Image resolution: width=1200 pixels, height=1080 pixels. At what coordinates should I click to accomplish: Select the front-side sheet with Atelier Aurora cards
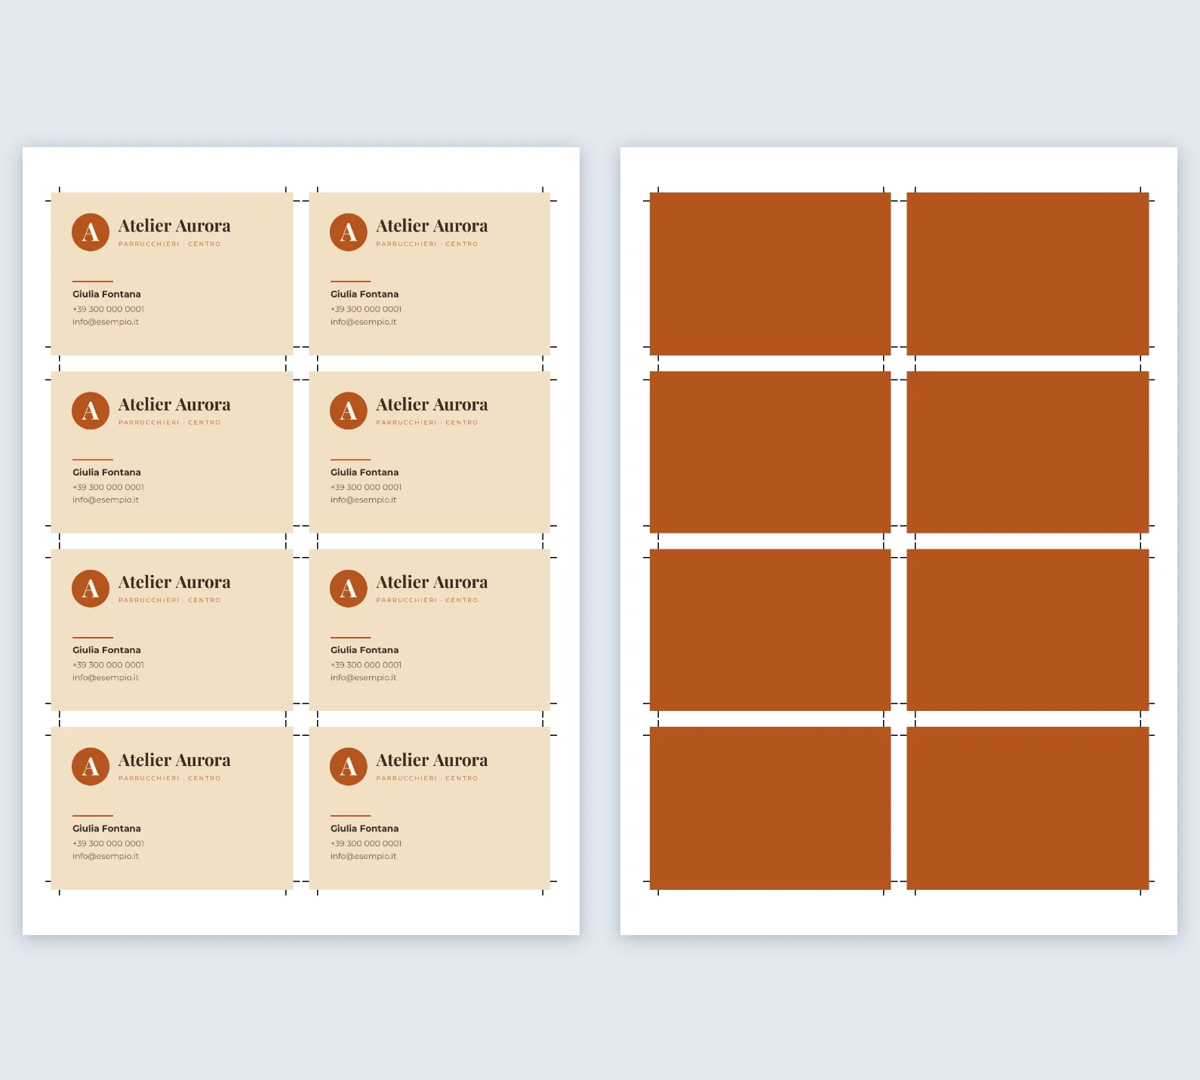click(301, 541)
